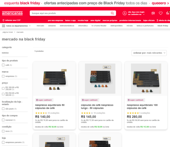Click bebidas category link

tap(5, 53)
